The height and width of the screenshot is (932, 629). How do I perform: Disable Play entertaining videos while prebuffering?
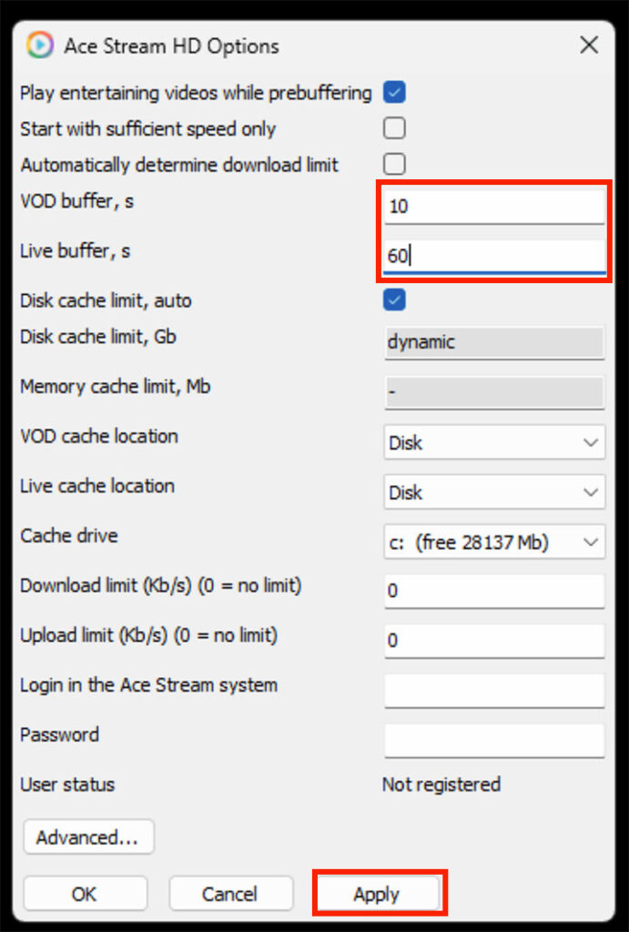click(x=394, y=92)
